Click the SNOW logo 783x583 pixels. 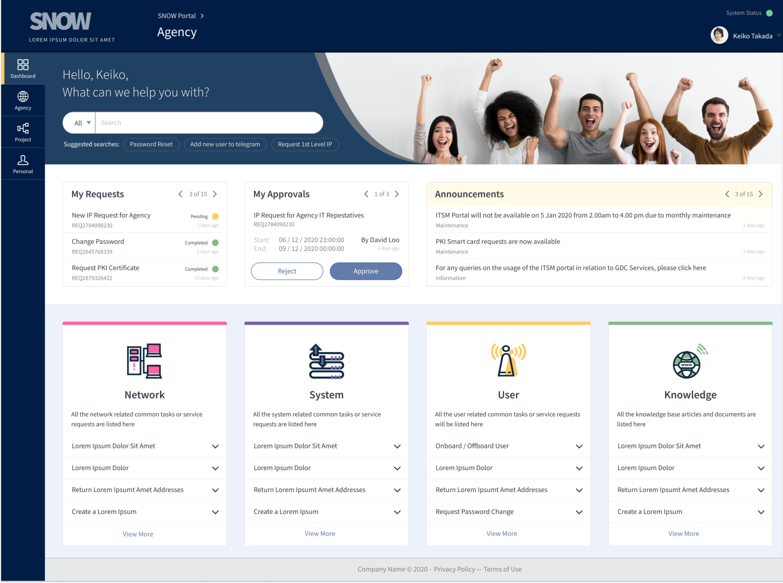[60, 21]
